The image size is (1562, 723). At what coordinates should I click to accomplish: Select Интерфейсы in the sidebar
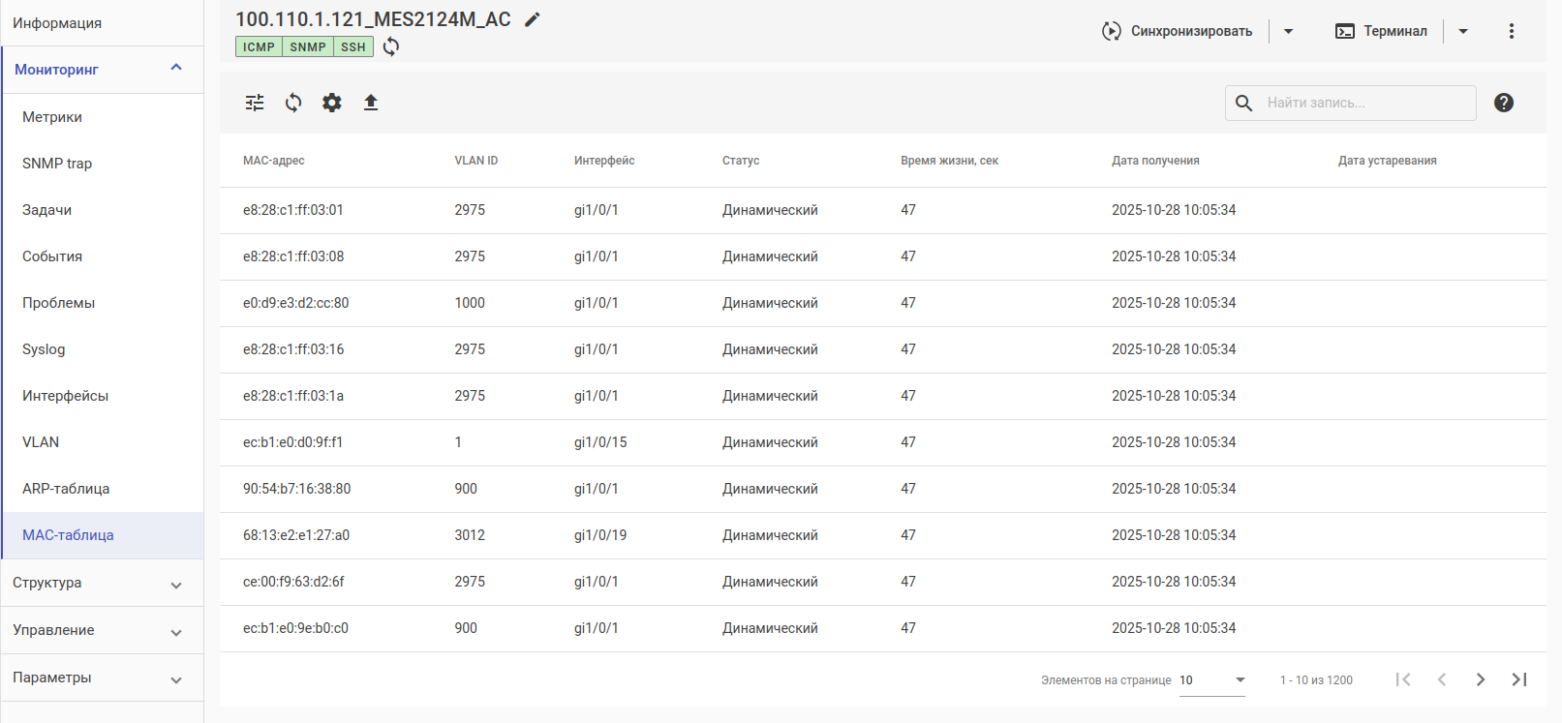65,396
